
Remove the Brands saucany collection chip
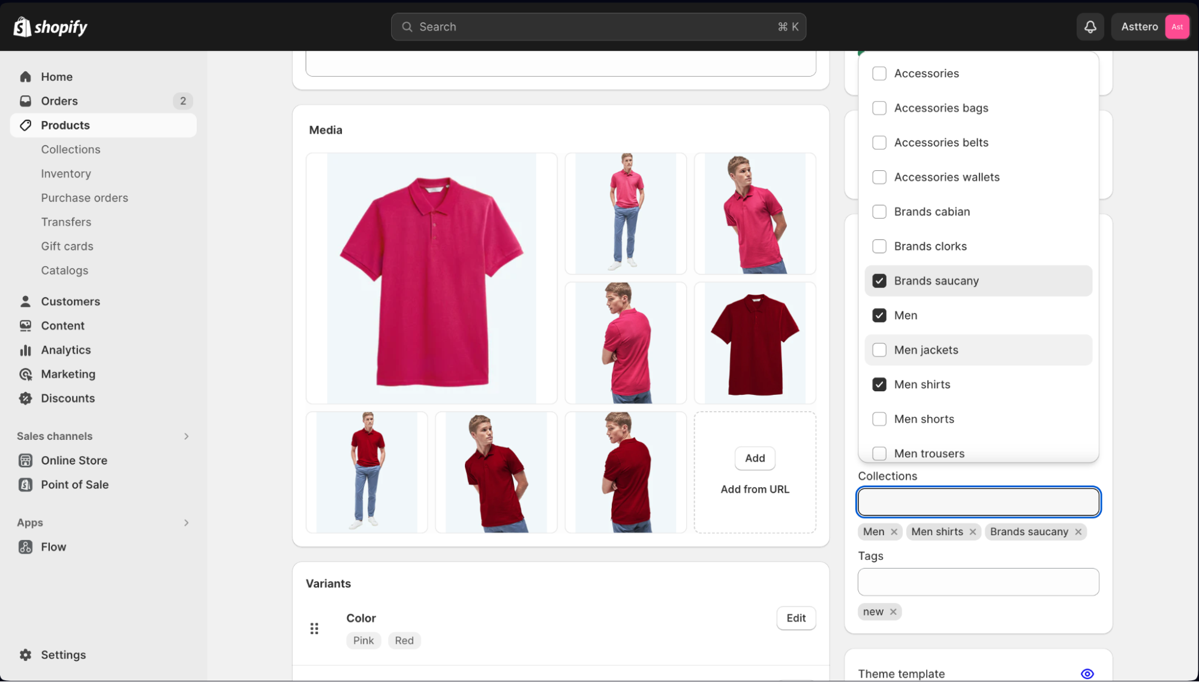[x=1078, y=532]
